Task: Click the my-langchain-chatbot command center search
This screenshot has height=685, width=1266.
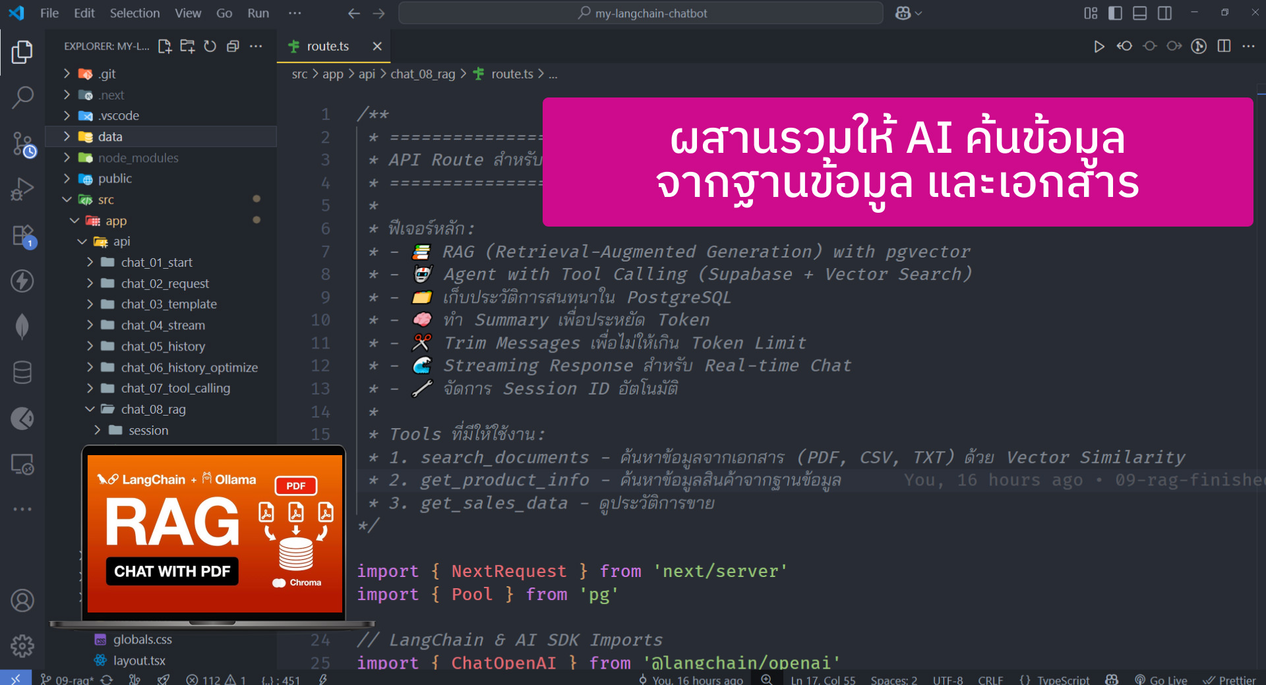Action: (x=641, y=13)
